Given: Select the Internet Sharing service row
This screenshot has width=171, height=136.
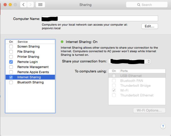Looking at the screenshot, I should [30, 77].
